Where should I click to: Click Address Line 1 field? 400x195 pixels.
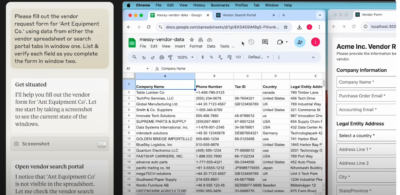tap(367, 150)
